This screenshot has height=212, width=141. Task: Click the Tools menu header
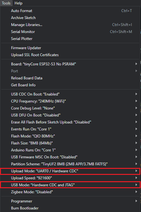click(x=6, y=3)
